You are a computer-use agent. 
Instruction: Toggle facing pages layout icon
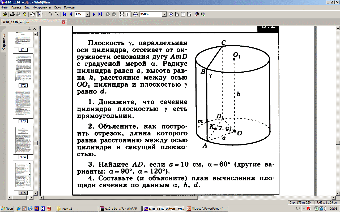(128, 14)
